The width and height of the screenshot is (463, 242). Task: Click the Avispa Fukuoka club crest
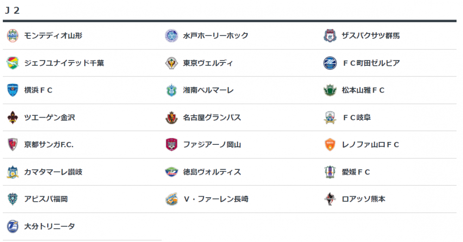click(x=13, y=199)
